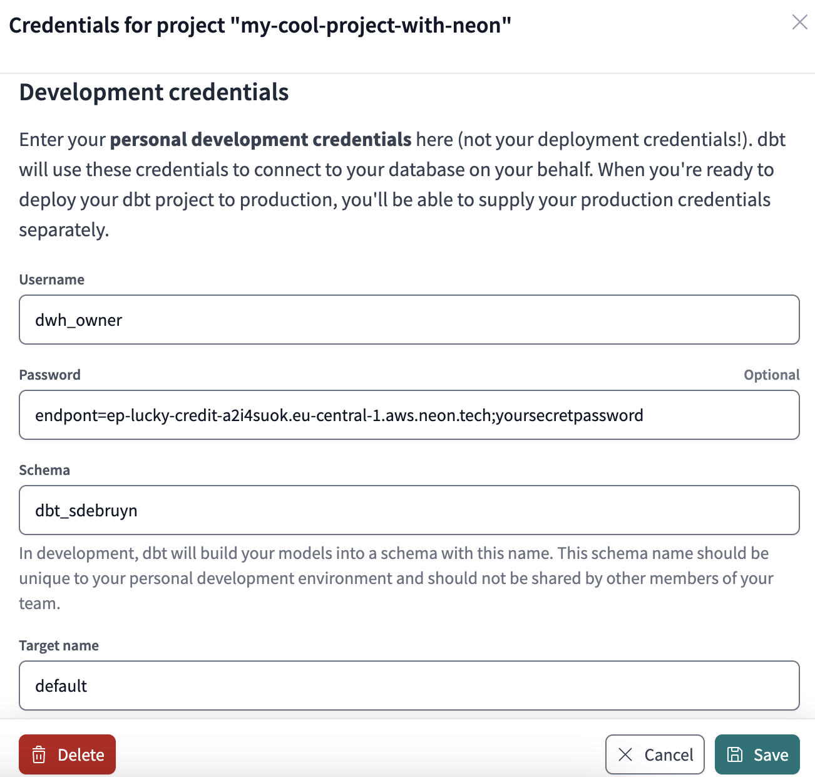Click the schema uniqueness help text paragraph
This screenshot has height=777, width=815.
[394, 578]
